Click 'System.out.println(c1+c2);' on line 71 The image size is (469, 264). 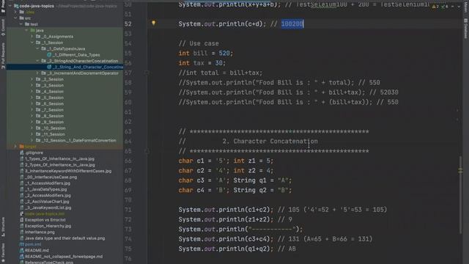(226, 210)
